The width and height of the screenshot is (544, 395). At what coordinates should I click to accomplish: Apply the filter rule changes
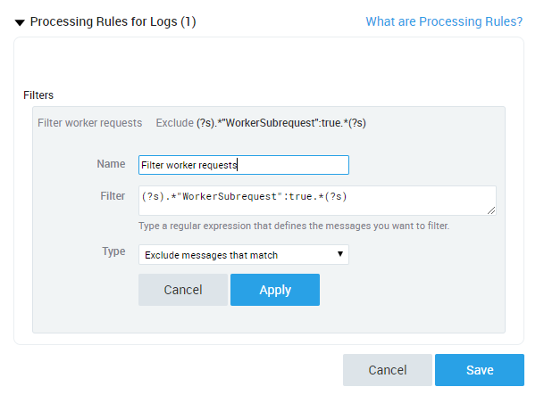274,290
